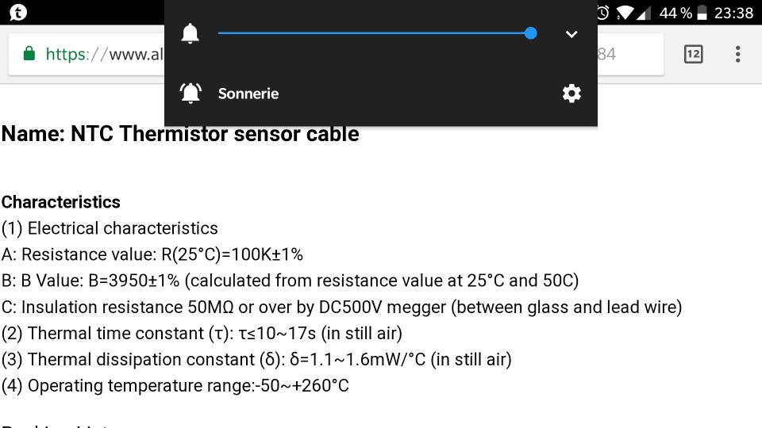Viewport: 762px width, 428px height.
Task: Tap the ringer bell volume icon
Action: point(190,33)
